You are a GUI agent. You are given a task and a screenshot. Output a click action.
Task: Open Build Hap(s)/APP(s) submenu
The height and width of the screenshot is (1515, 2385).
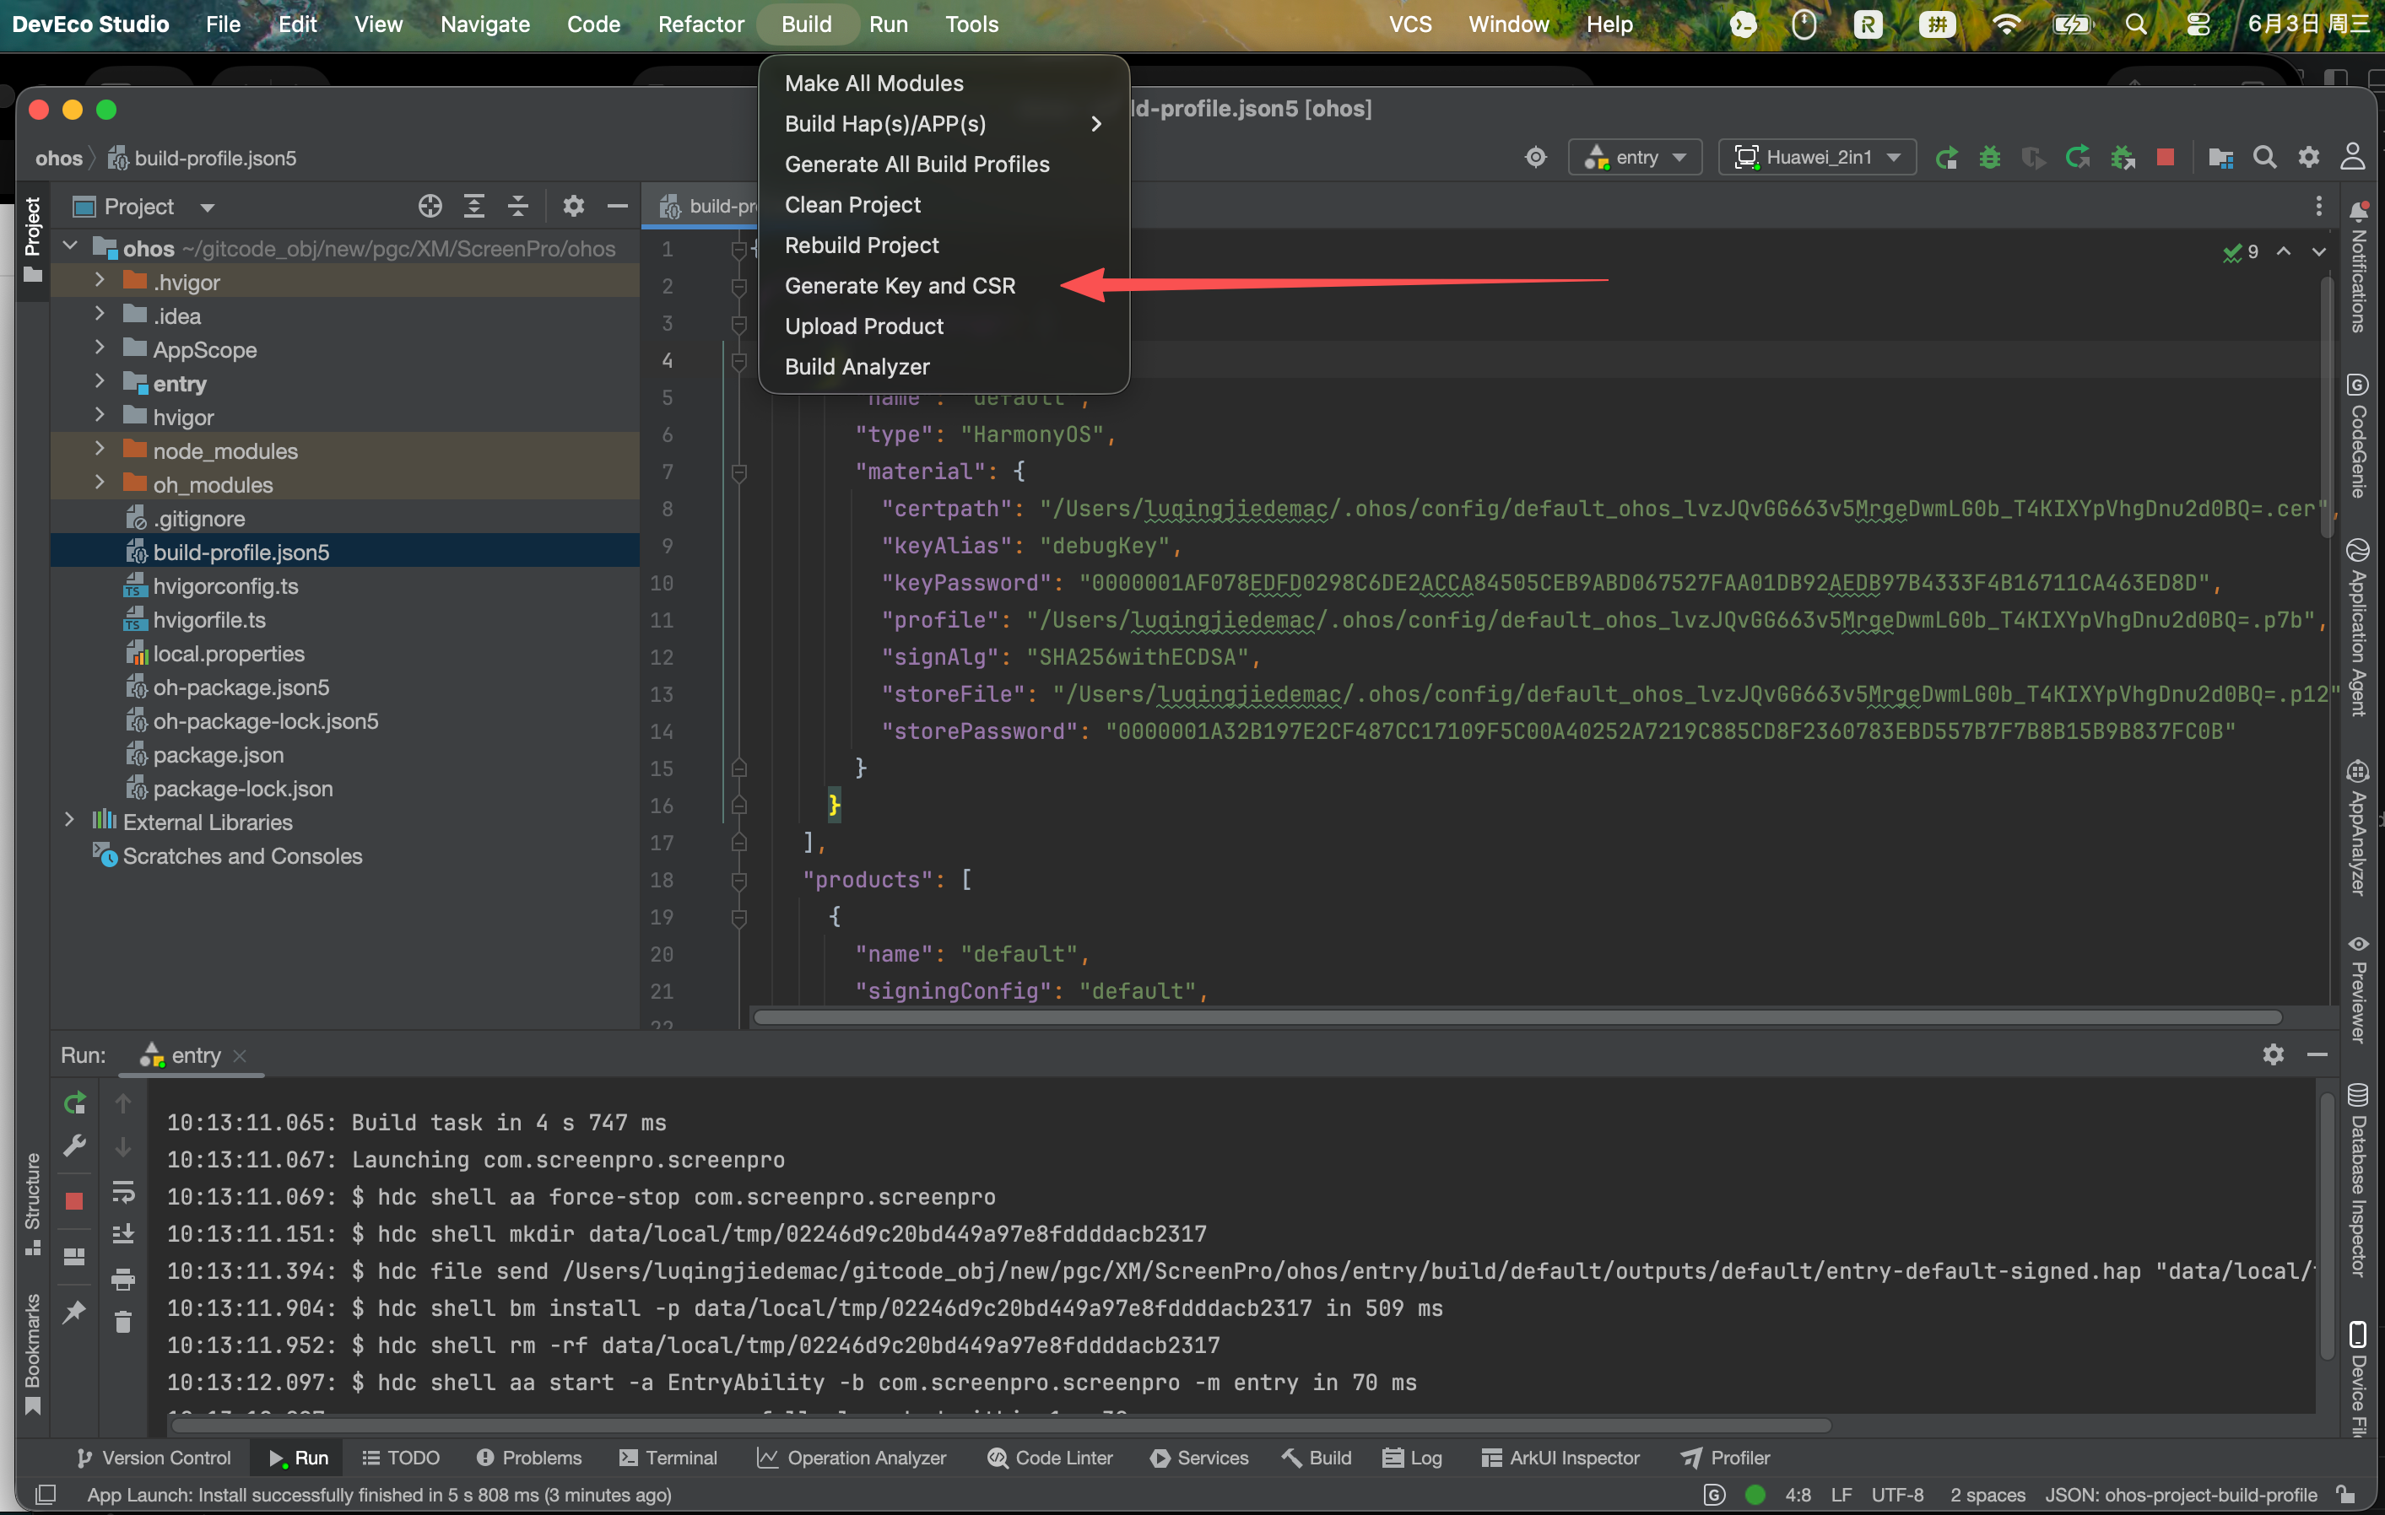click(944, 124)
